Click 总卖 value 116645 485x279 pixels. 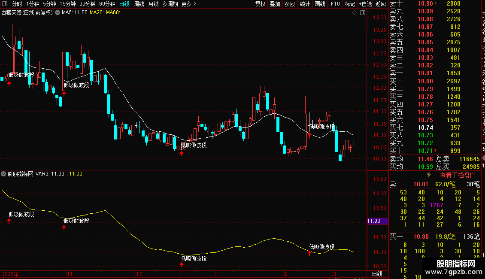pos(469,159)
